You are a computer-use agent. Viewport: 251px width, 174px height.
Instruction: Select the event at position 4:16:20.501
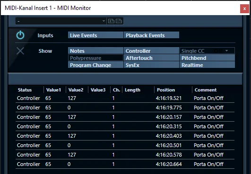click(125, 145)
